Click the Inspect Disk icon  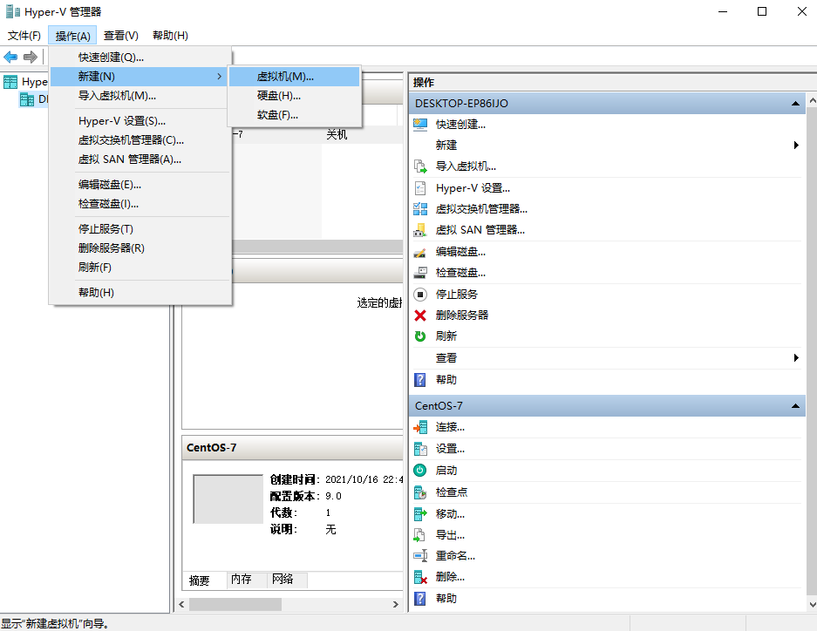(x=420, y=273)
